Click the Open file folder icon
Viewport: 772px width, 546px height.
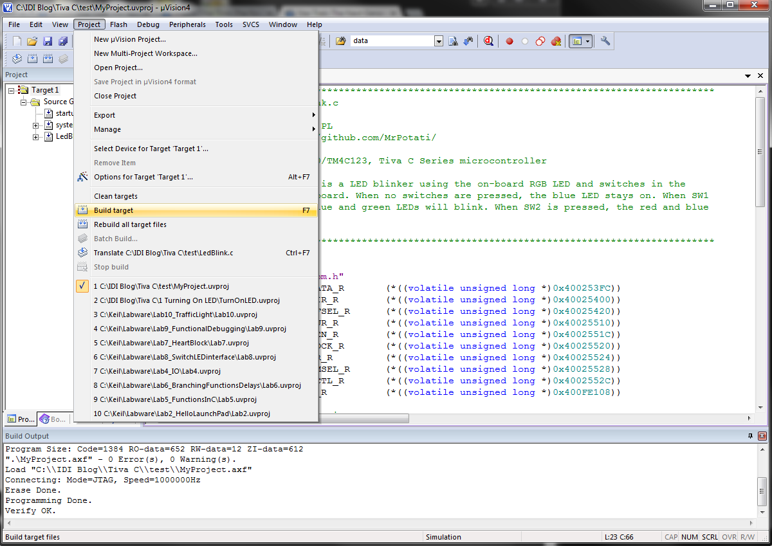click(x=32, y=41)
